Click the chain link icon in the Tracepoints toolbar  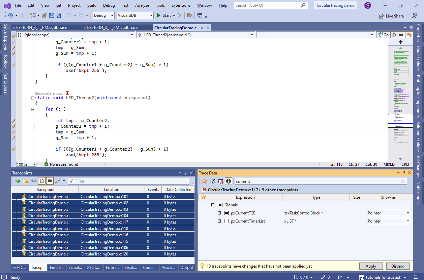pyautogui.click(x=34, y=181)
